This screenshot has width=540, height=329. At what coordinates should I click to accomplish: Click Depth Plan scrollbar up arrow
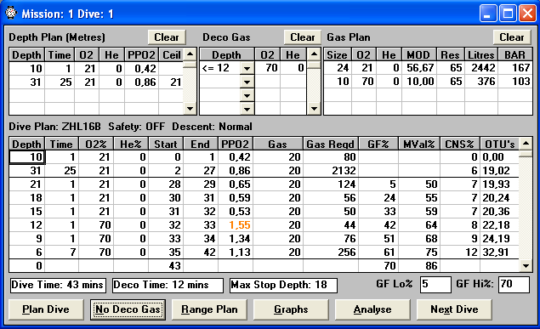[190, 54]
